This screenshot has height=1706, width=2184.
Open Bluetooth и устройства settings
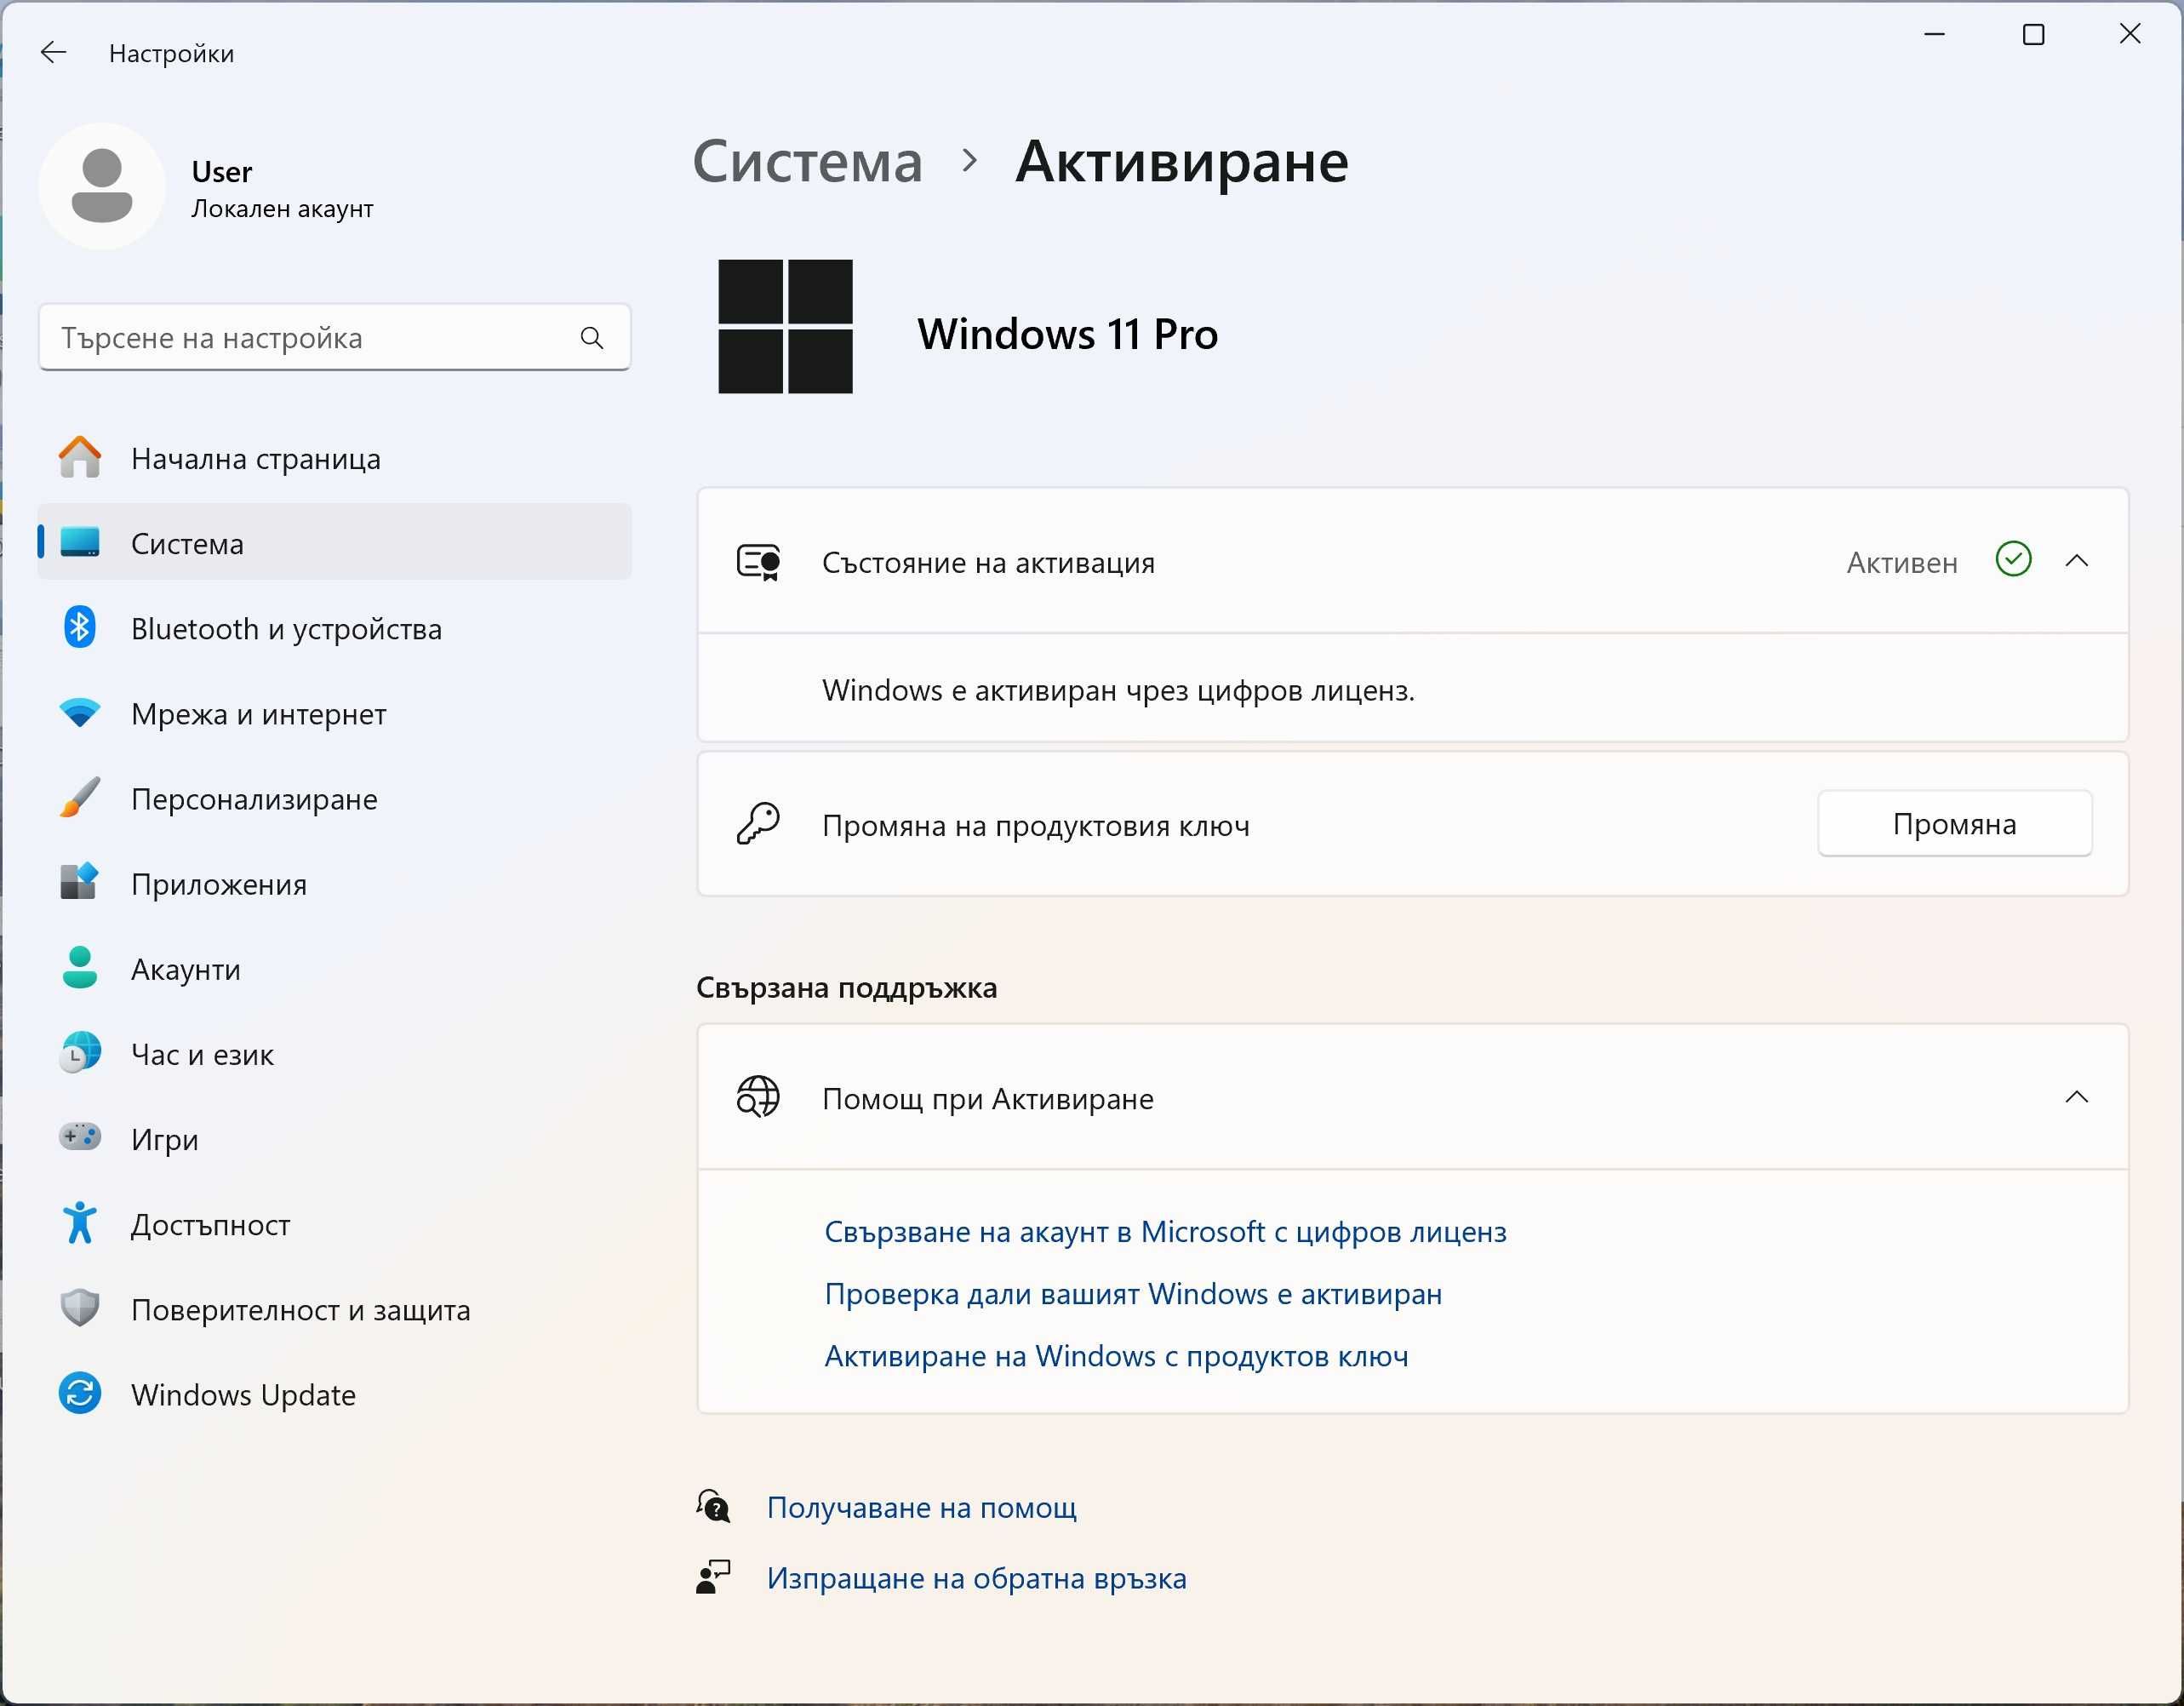tap(335, 629)
